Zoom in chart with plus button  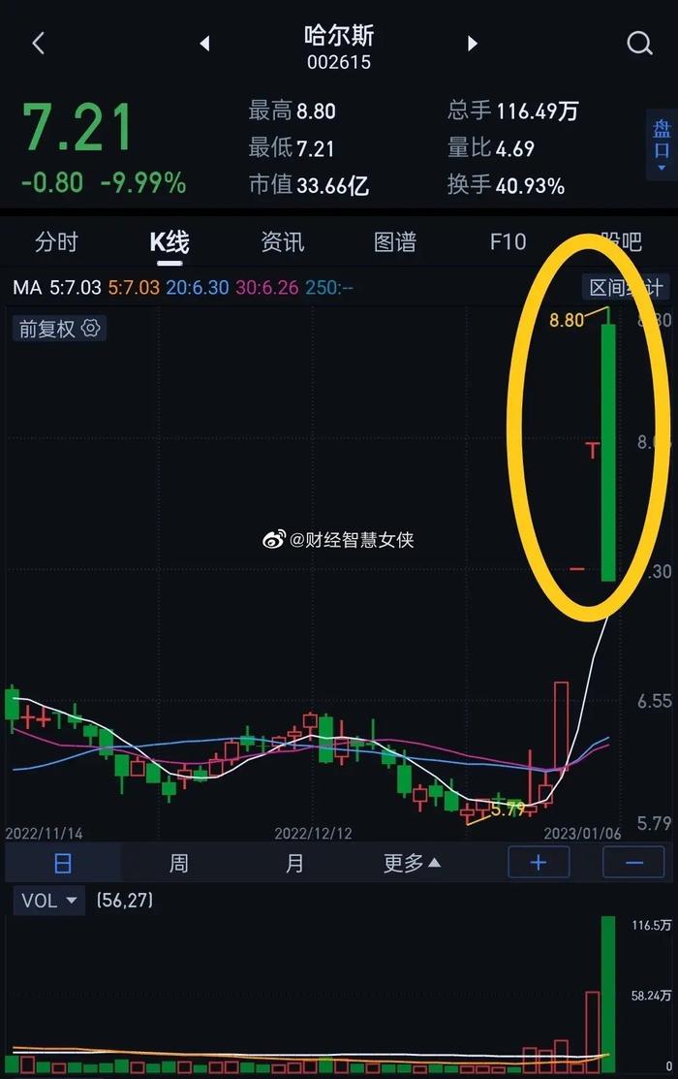539,862
